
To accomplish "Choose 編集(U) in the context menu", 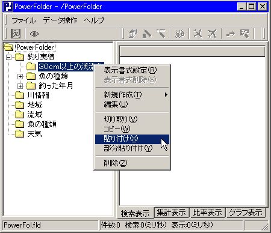I will coord(132,104).
